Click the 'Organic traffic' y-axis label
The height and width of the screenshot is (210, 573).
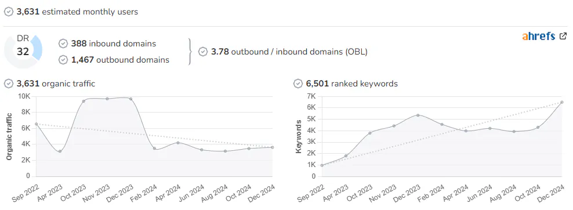click(9, 136)
